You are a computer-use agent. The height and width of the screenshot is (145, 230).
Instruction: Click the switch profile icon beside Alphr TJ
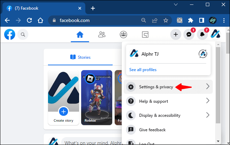pos(203,54)
